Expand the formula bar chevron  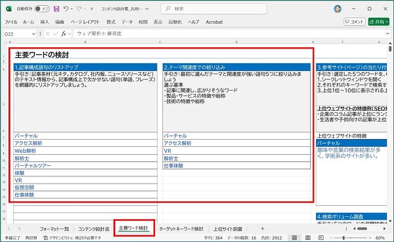pyautogui.click(x=387, y=33)
